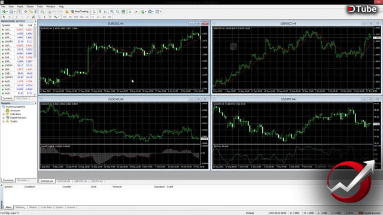Select the text label 'A' tool
Viewport: 383px width, 215px height.
[x=44, y=17]
